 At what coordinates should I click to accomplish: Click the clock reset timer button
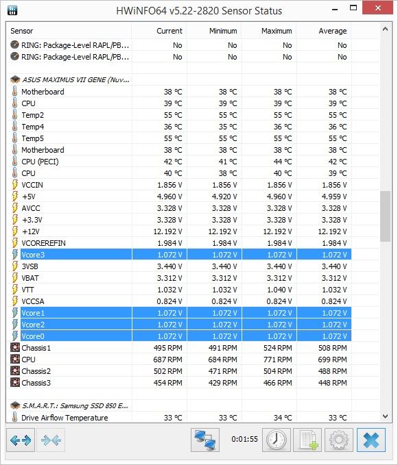(x=276, y=440)
